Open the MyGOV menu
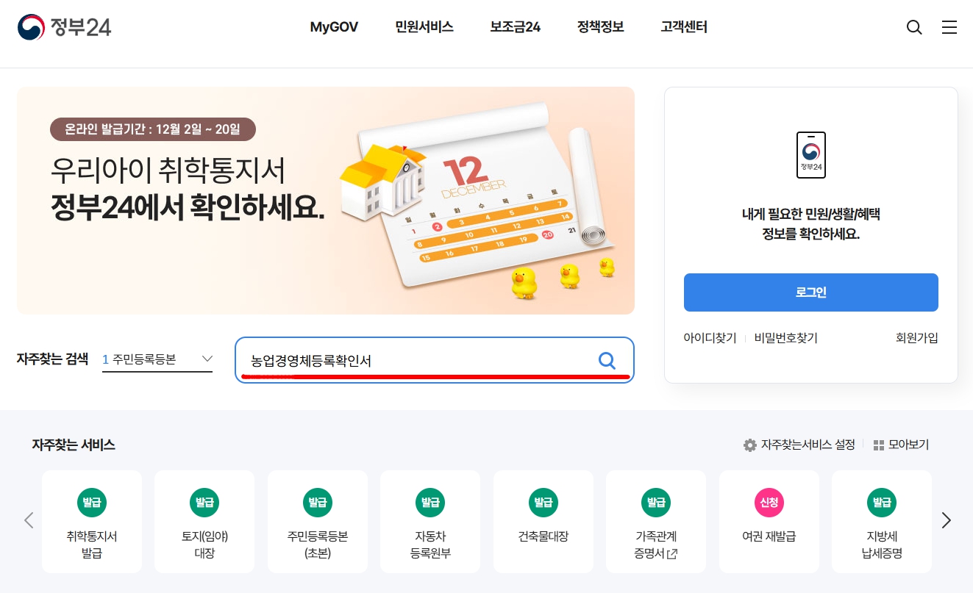973x593 pixels. (334, 27)
